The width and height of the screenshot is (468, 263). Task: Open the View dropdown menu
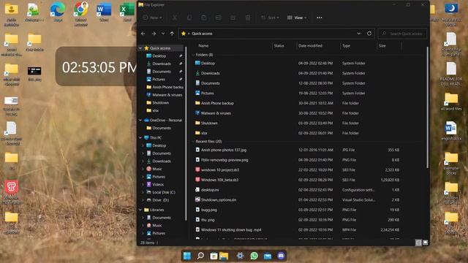tap(297, 18)
